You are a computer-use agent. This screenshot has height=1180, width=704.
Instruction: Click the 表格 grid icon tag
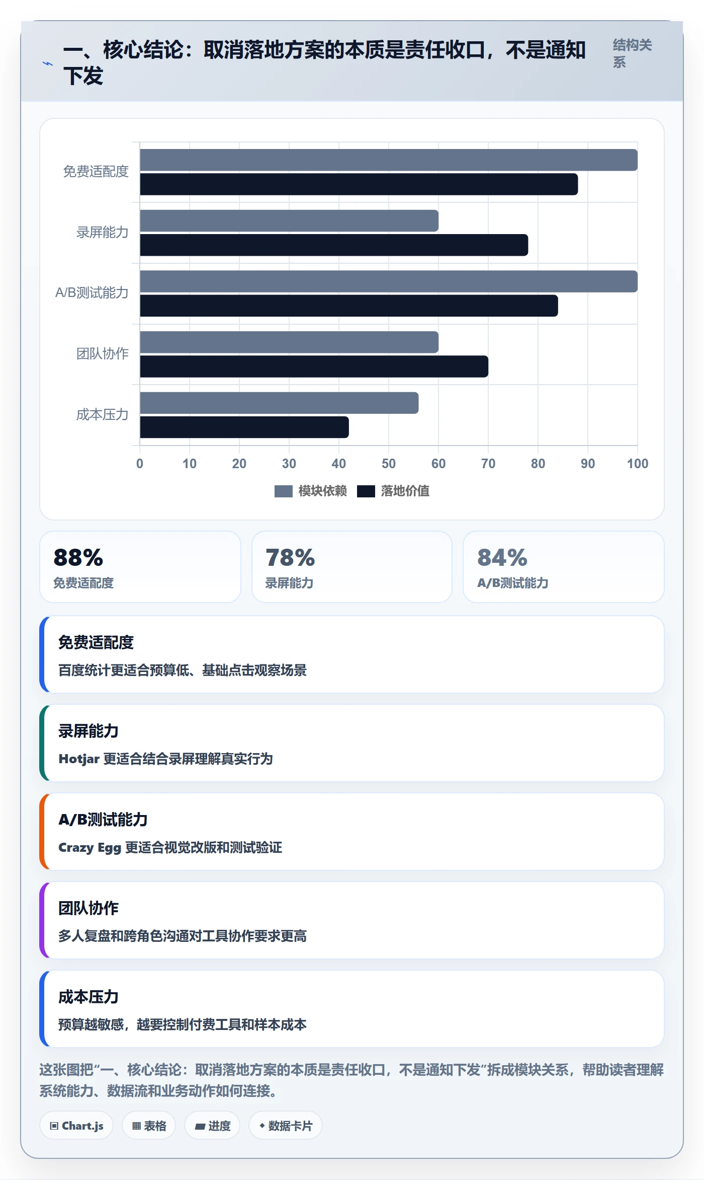(x=149, y=1126)
